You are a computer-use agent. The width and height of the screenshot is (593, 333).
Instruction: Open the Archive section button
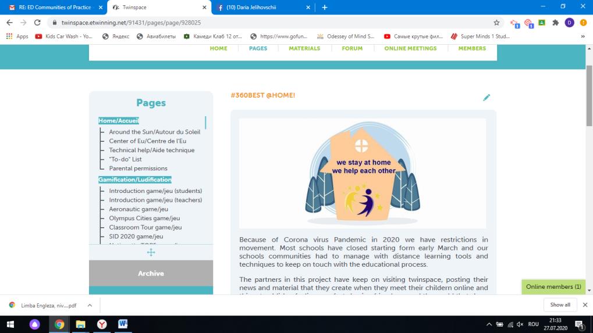[x=151, y=273]
